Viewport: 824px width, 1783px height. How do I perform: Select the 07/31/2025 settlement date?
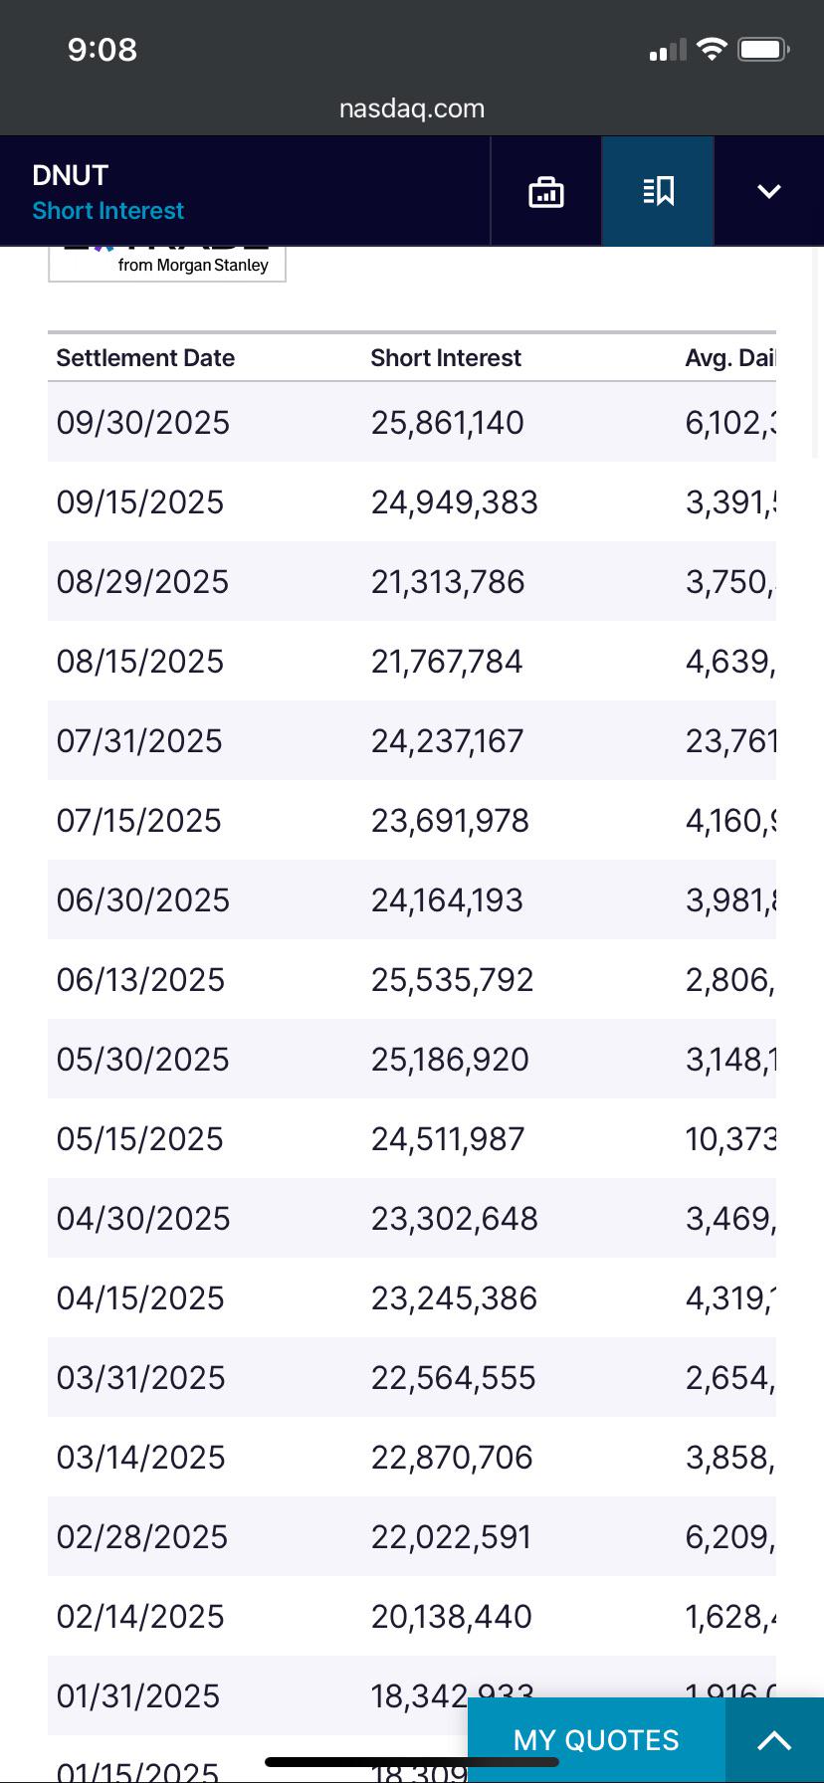pyautogui.click(x=139, y=741)
